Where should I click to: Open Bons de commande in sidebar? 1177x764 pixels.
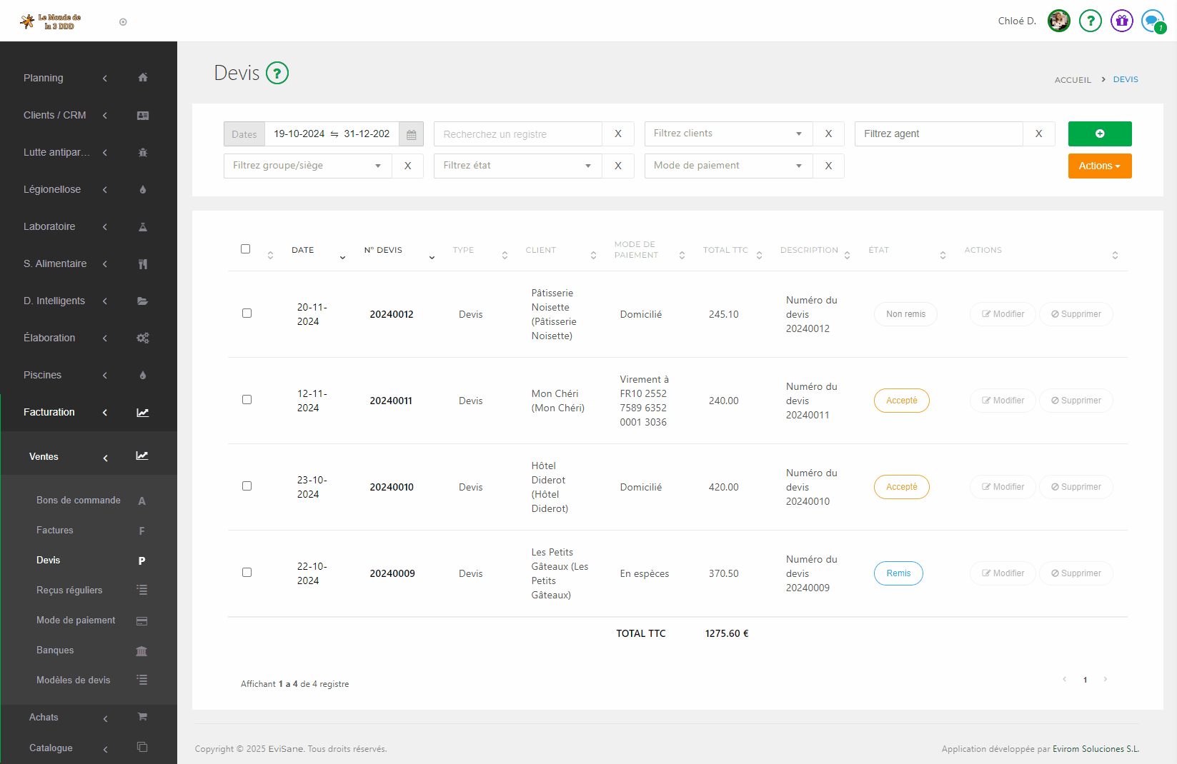click(x=79, y=501)
